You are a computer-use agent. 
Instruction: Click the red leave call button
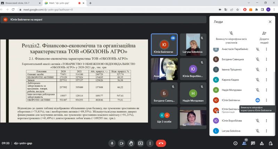click(x=161, y=143)
